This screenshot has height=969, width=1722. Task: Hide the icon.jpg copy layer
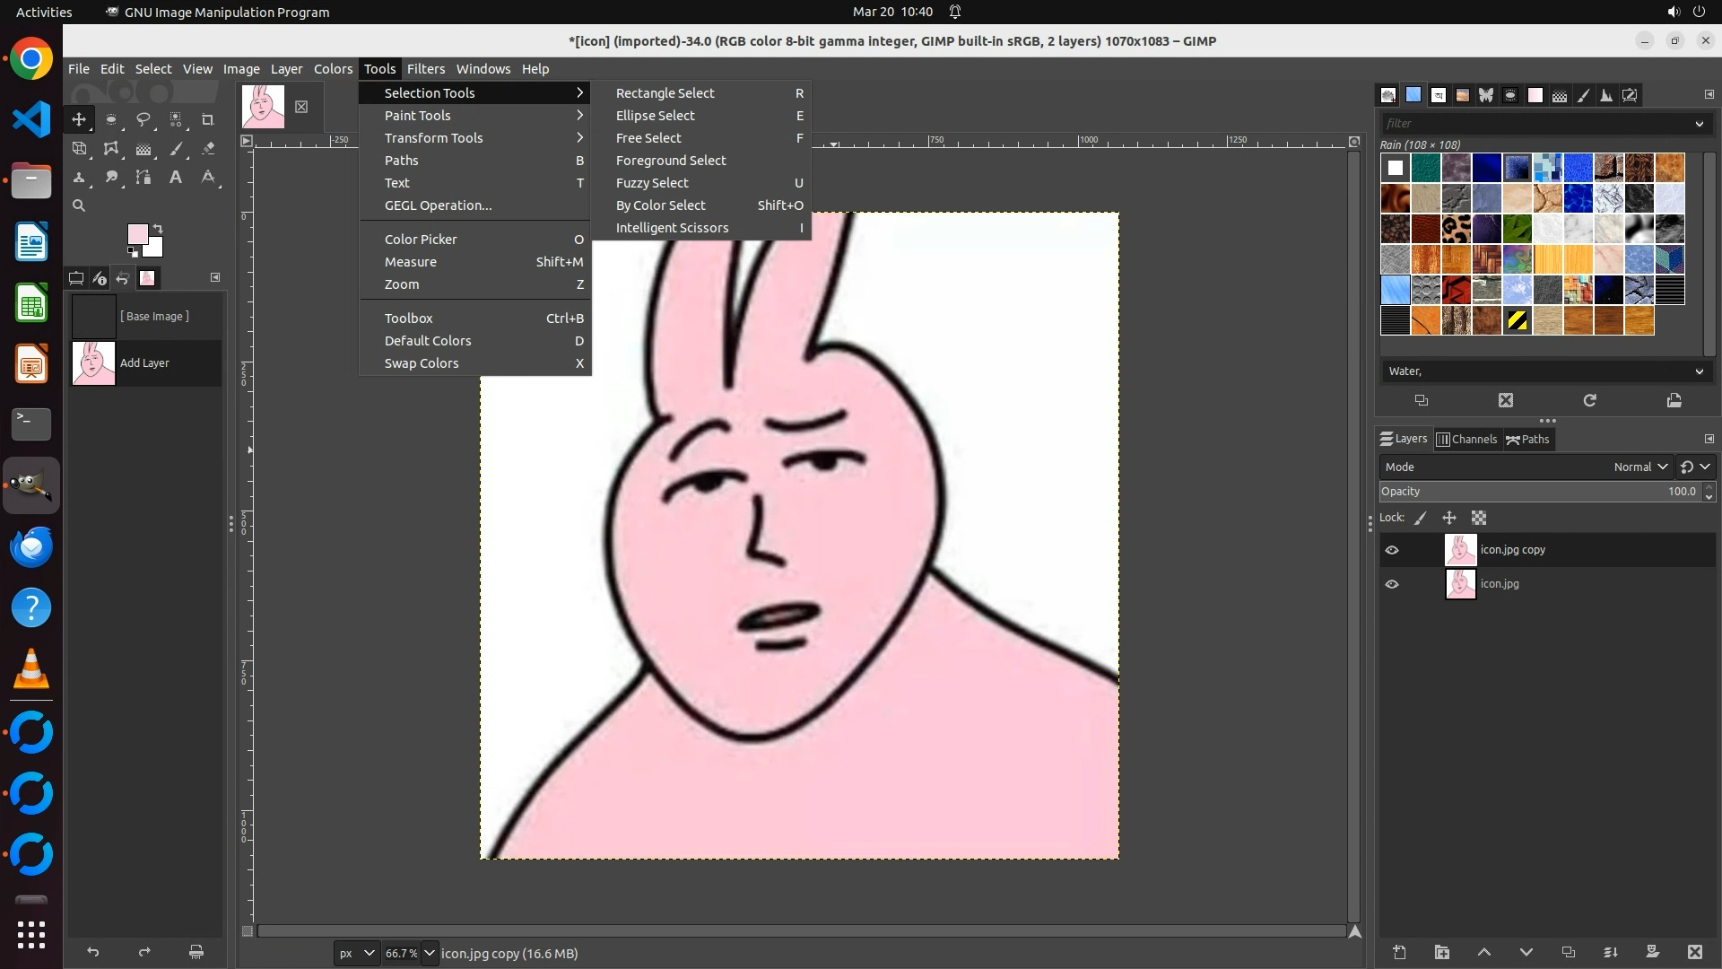click(x=1392, y=550)
